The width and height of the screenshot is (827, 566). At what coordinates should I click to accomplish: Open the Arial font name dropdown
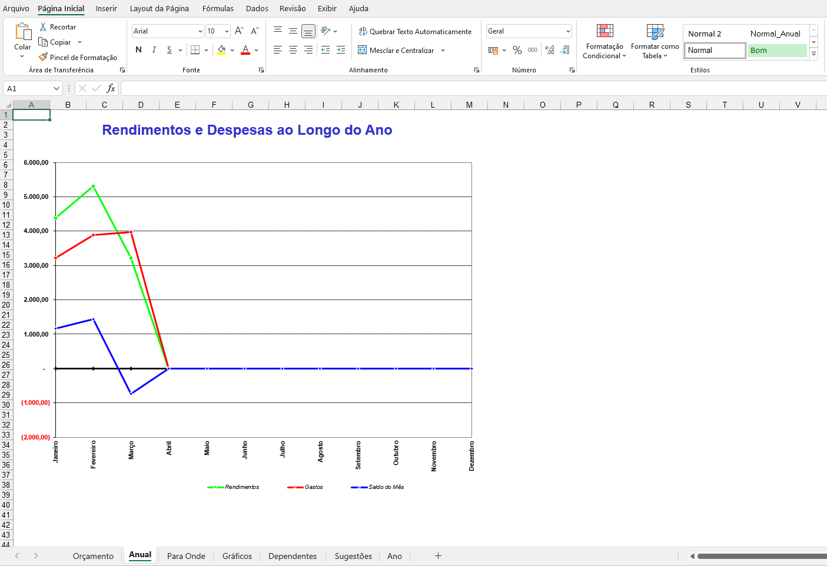(200, 31)
